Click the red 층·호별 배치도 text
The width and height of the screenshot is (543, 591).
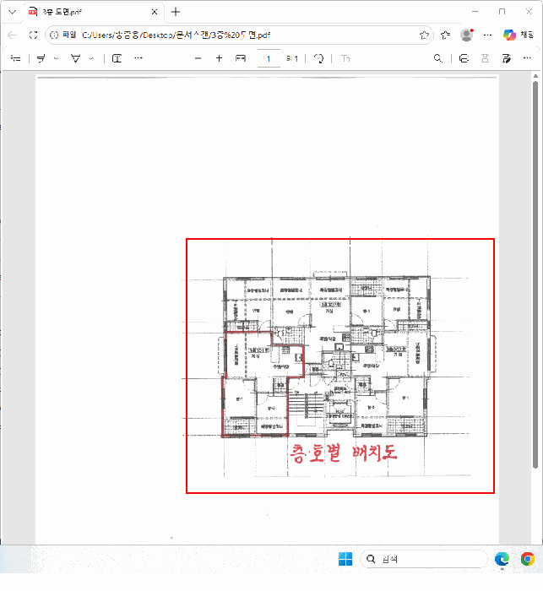[x=343, y=453]
